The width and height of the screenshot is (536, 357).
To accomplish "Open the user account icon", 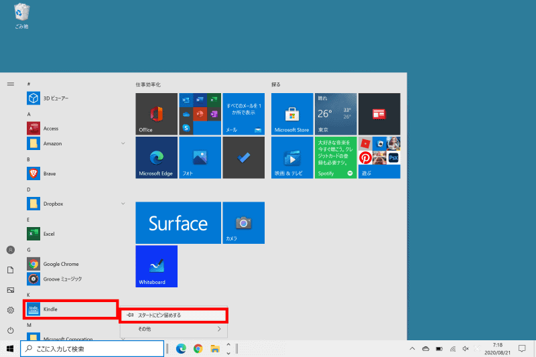I will pos(11,250).
